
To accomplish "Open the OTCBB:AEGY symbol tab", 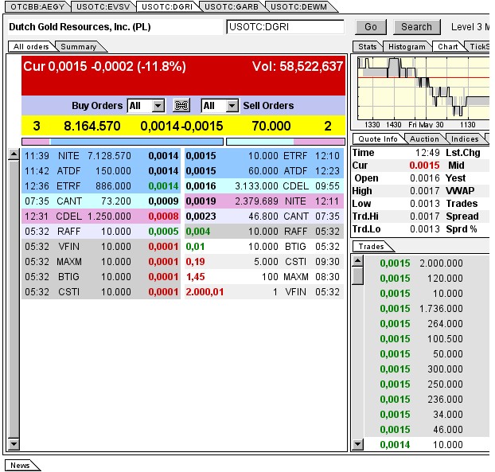I will [x=37, y=6].
